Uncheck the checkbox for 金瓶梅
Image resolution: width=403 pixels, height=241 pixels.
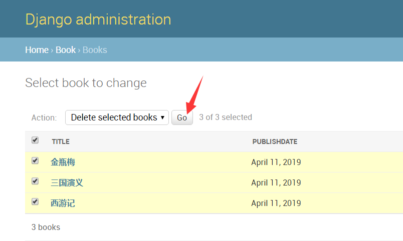[x=35, y=161]
